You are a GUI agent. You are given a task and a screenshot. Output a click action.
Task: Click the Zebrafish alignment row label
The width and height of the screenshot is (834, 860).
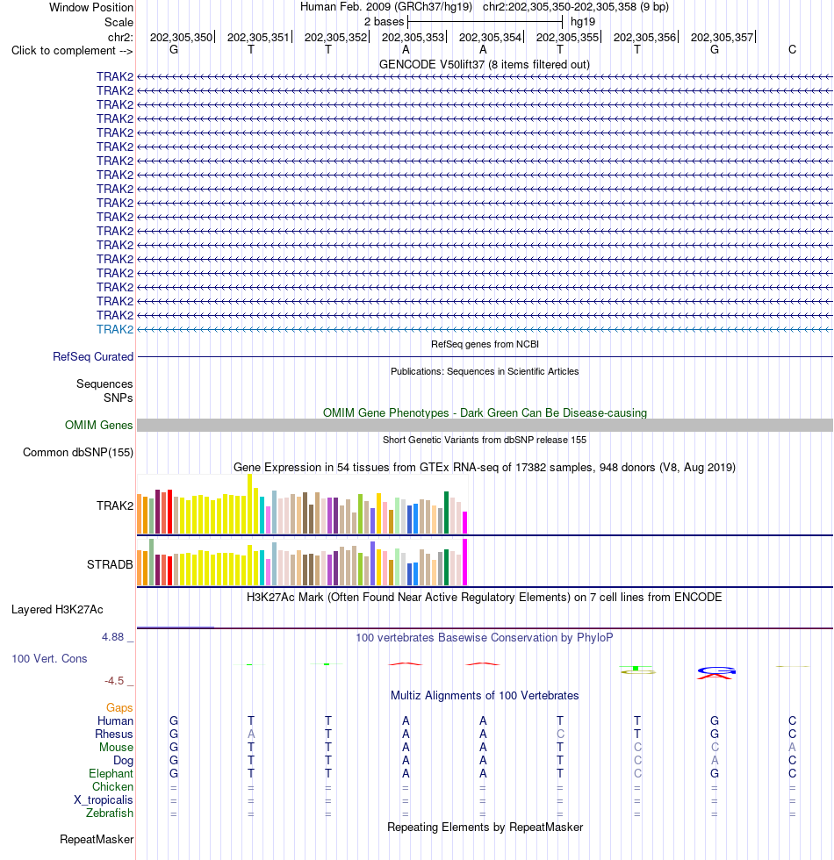pos(110,813)
